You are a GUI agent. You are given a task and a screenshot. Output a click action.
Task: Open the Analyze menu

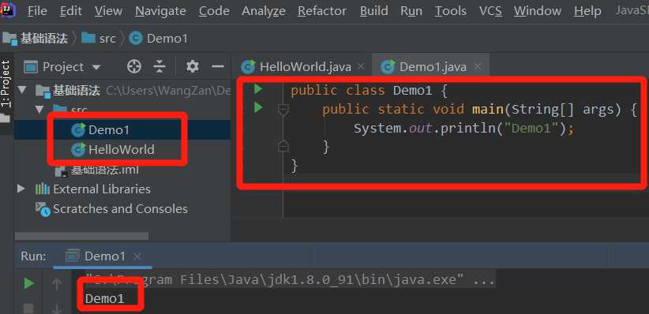(x=264, y=11)
